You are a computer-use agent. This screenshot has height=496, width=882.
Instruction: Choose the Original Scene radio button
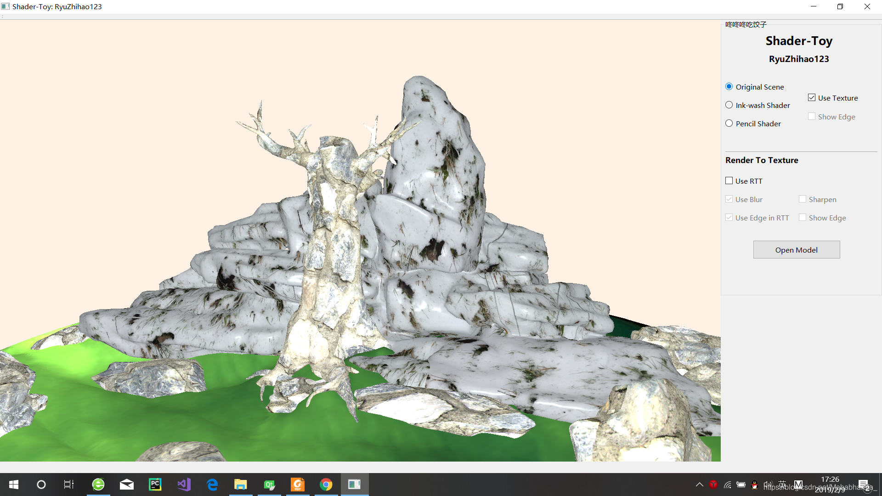(729, 87)
